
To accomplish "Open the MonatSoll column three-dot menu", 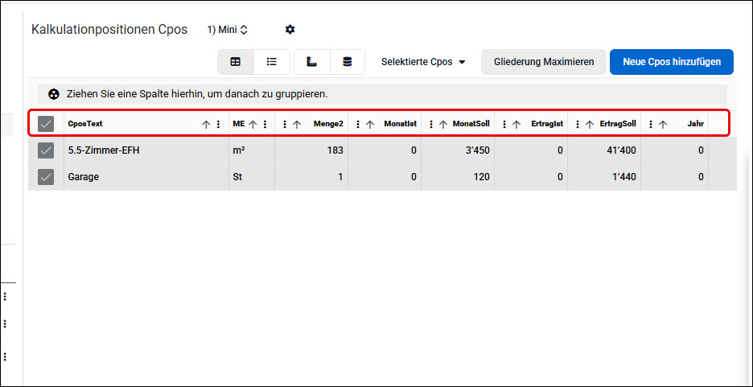I will tap(430, 125).
